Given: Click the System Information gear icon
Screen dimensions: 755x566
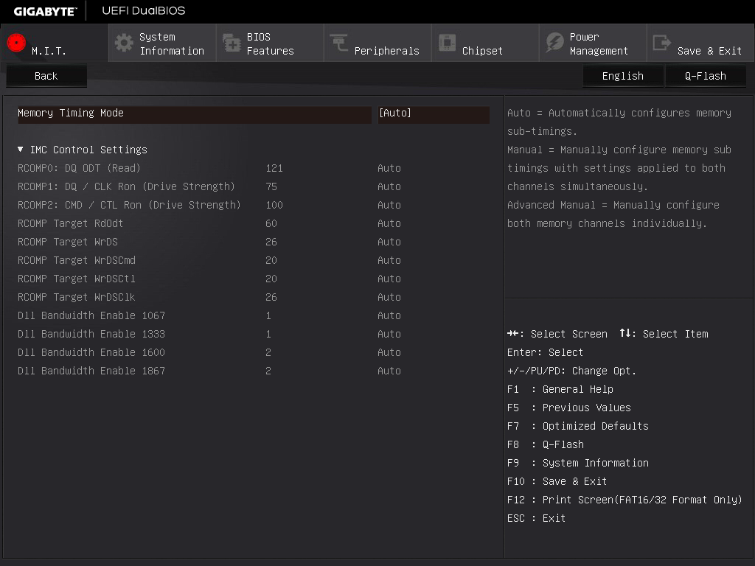Looking at the screenshot, I should click(x=124, y=43).
